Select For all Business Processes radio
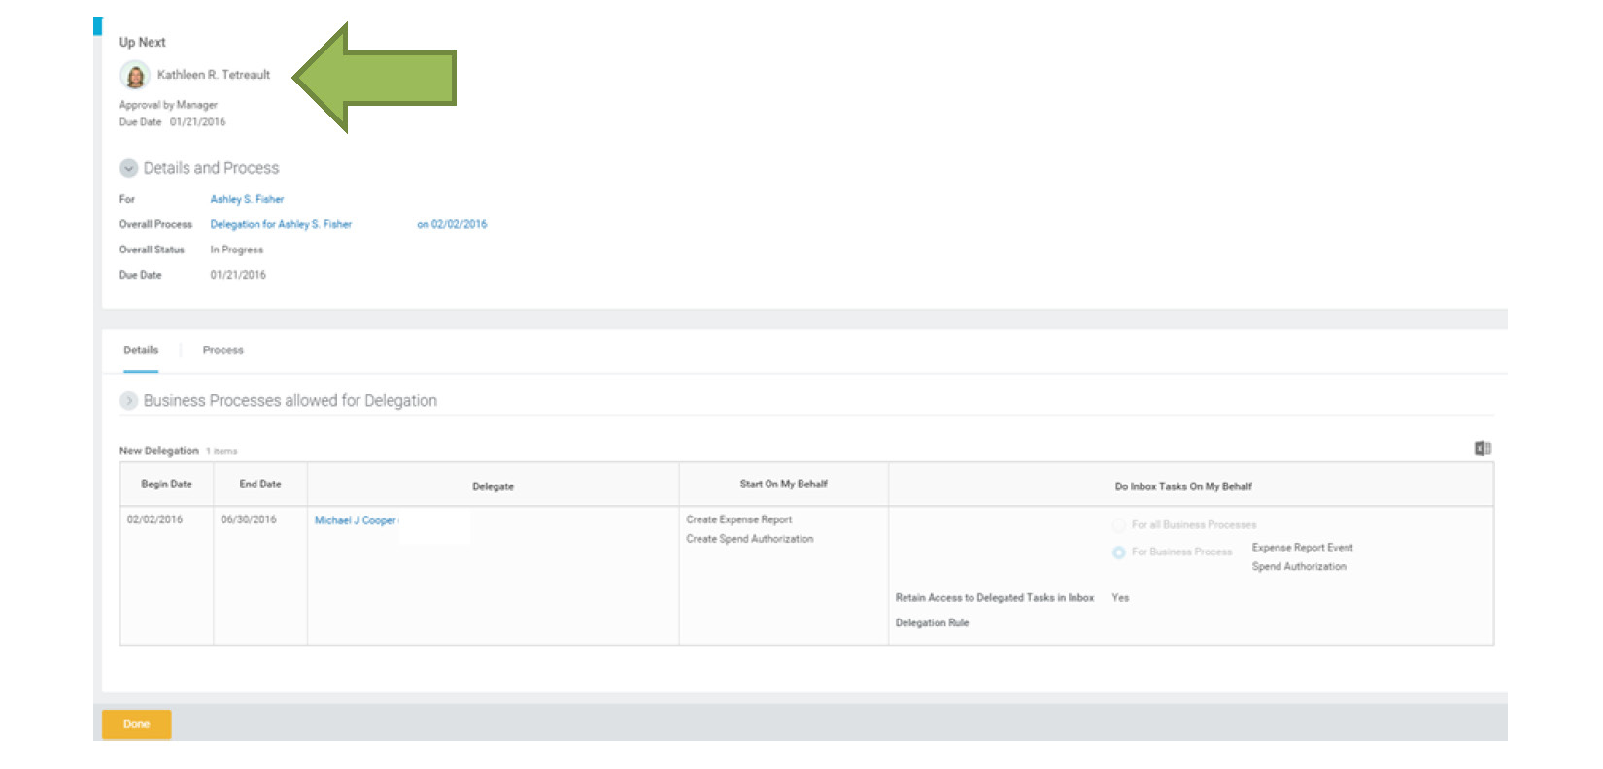 (x=1119, y=525)
